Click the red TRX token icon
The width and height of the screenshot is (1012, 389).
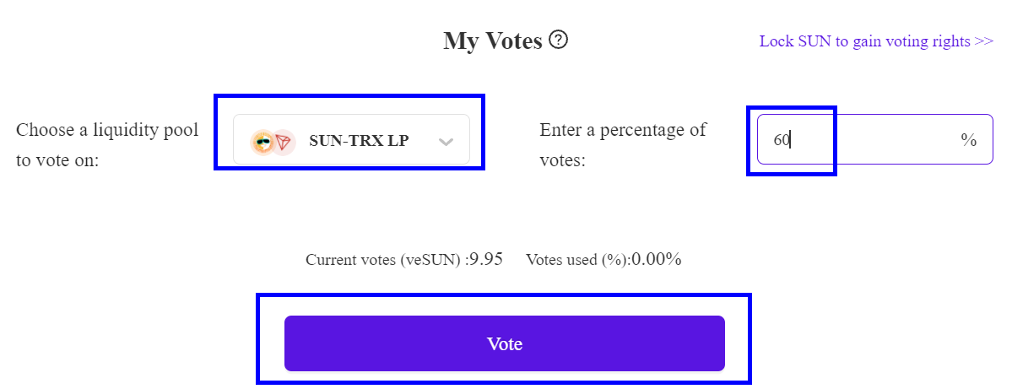[282, 142]
